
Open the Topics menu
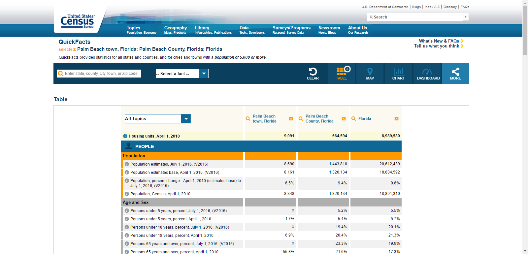pos(142,30)
